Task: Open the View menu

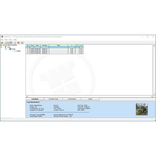Action: click(11, 40)
